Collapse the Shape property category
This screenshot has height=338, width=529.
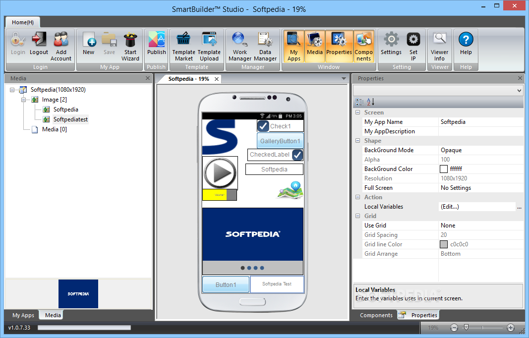tap(357, 141)
